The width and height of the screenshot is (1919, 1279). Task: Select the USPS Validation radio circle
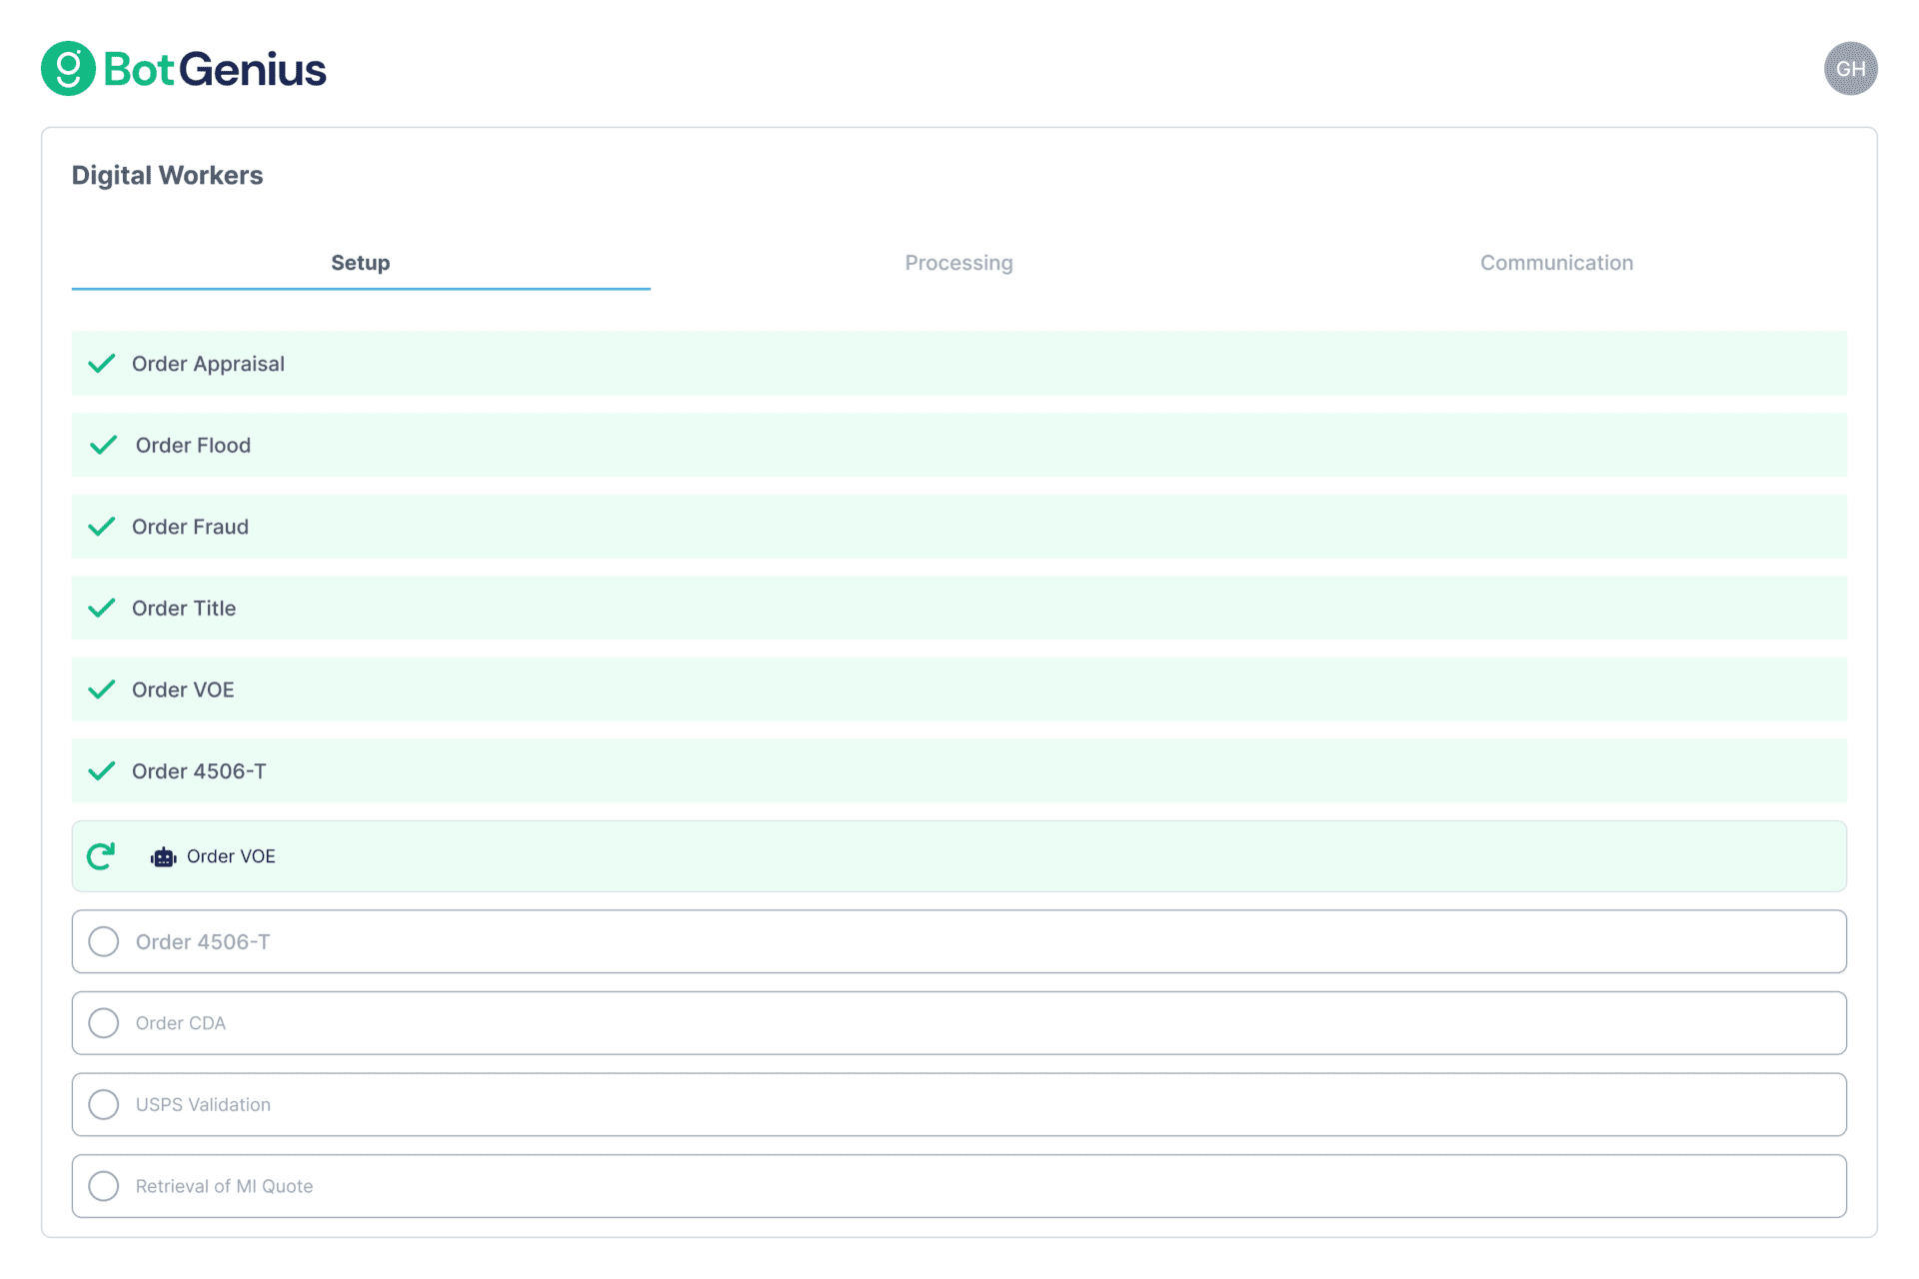[104, 1104]
